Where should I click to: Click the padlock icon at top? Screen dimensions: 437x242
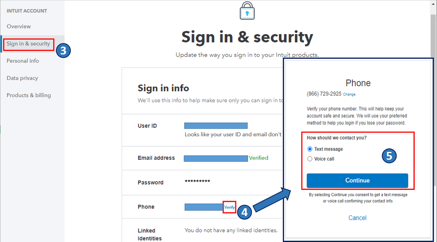click(248, 12)
